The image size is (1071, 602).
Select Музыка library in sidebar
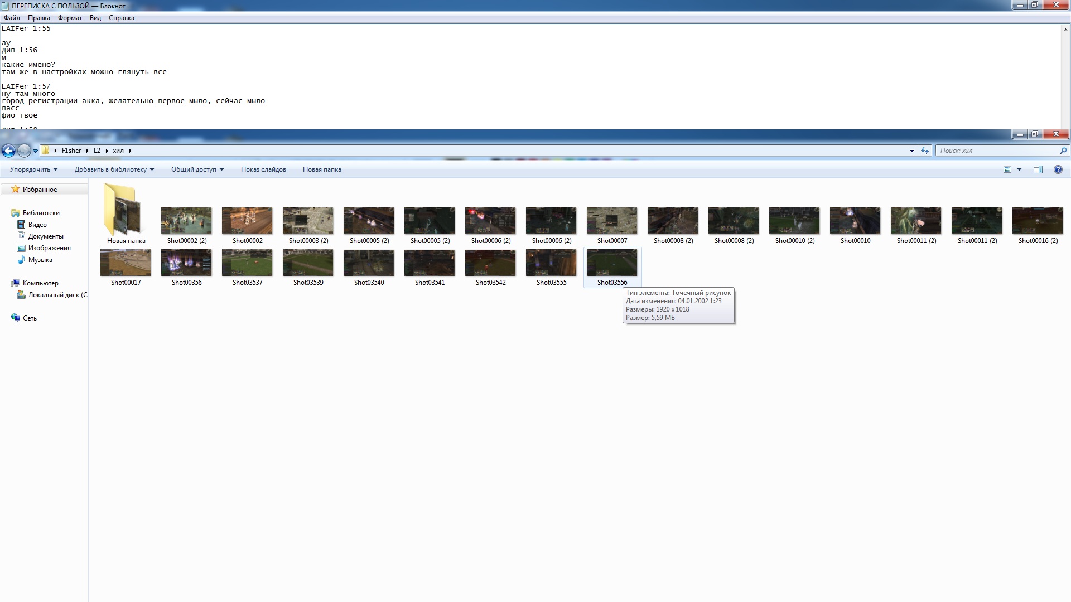tap(40, 260)
